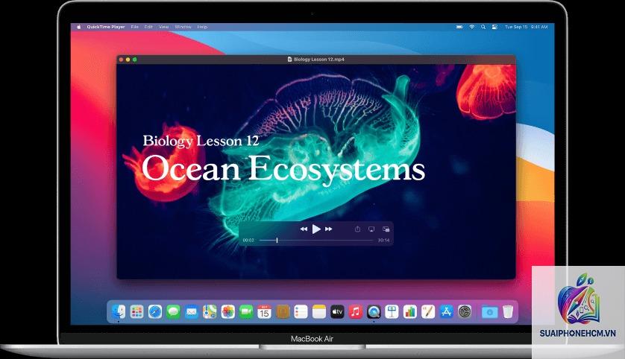Launch FaceTime from the Dock
This screenshot has width=625, height=359.
tap(246, 311)
